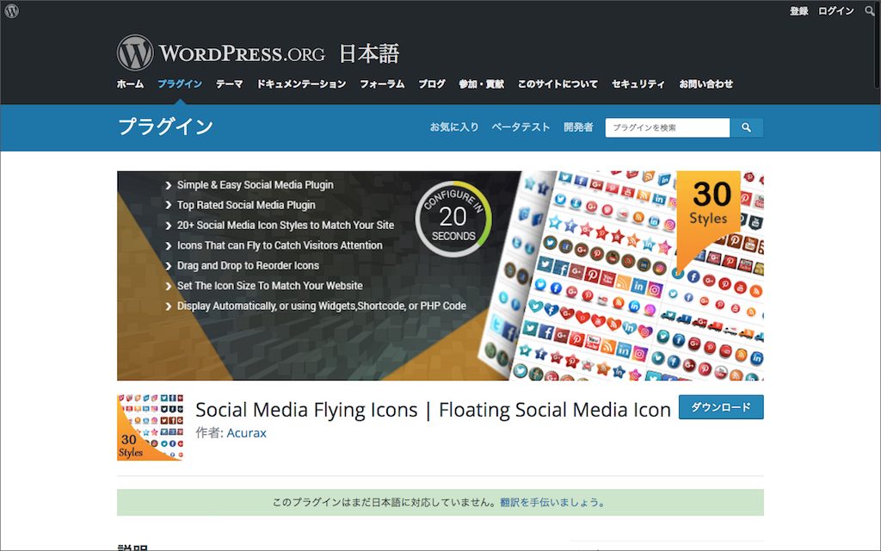Go to the テーマ menu item
Image resolution: width=881 pixels, height=551 pixels.
[229, 84]
